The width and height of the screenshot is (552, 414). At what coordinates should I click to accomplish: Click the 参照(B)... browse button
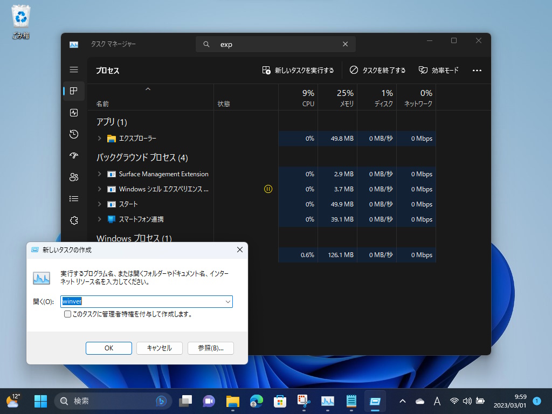(x=210, y=348)
